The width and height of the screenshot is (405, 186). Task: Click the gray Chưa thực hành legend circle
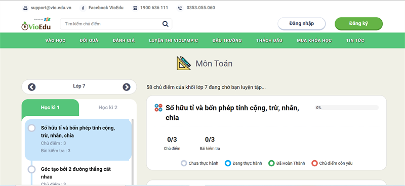(184, 163)
